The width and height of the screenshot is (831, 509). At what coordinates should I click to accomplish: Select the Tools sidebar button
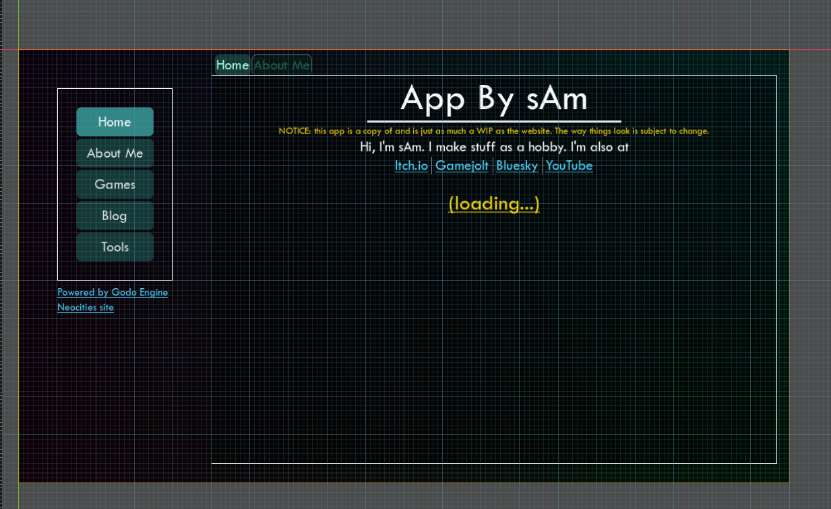pos(115,247)
